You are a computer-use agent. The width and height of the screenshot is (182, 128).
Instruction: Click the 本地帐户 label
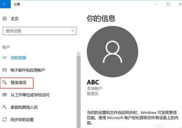tap(95, 89)
